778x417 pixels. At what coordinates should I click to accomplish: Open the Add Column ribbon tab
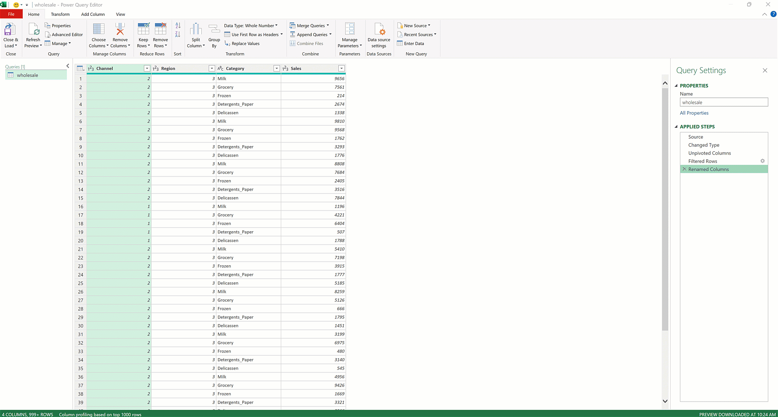pos(93,14)
